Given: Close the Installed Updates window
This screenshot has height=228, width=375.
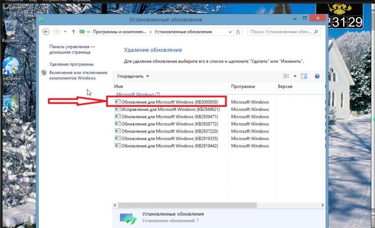Looking at the screenshot, I should pos(318,18).
